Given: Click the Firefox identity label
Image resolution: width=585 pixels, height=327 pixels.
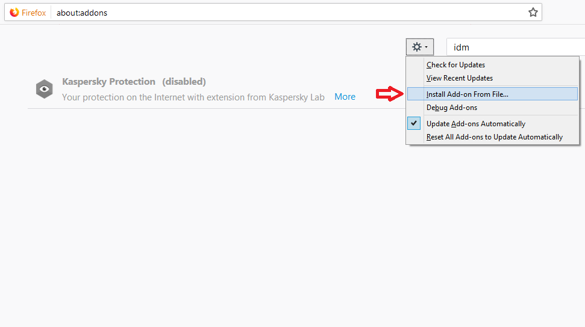Looking at the screenshot, I should pos(34,13).
